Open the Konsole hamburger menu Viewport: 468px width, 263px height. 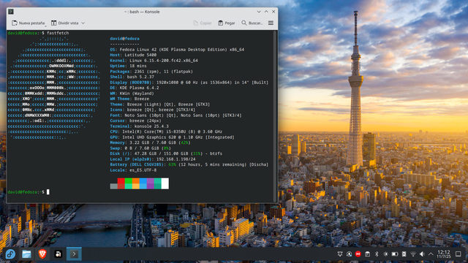[x=271, y=23]
